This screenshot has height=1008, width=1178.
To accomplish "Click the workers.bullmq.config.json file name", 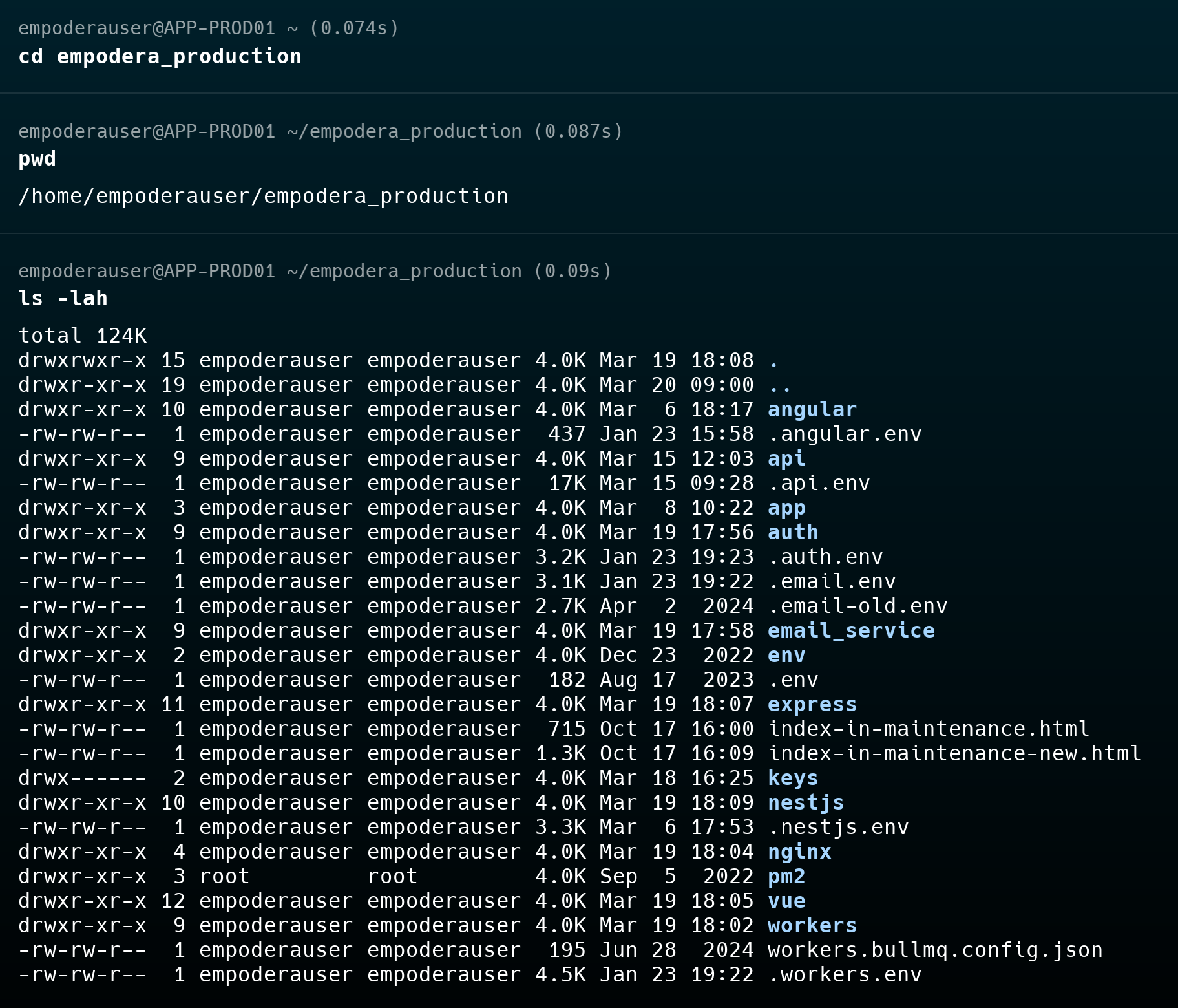I will (934, 950).
